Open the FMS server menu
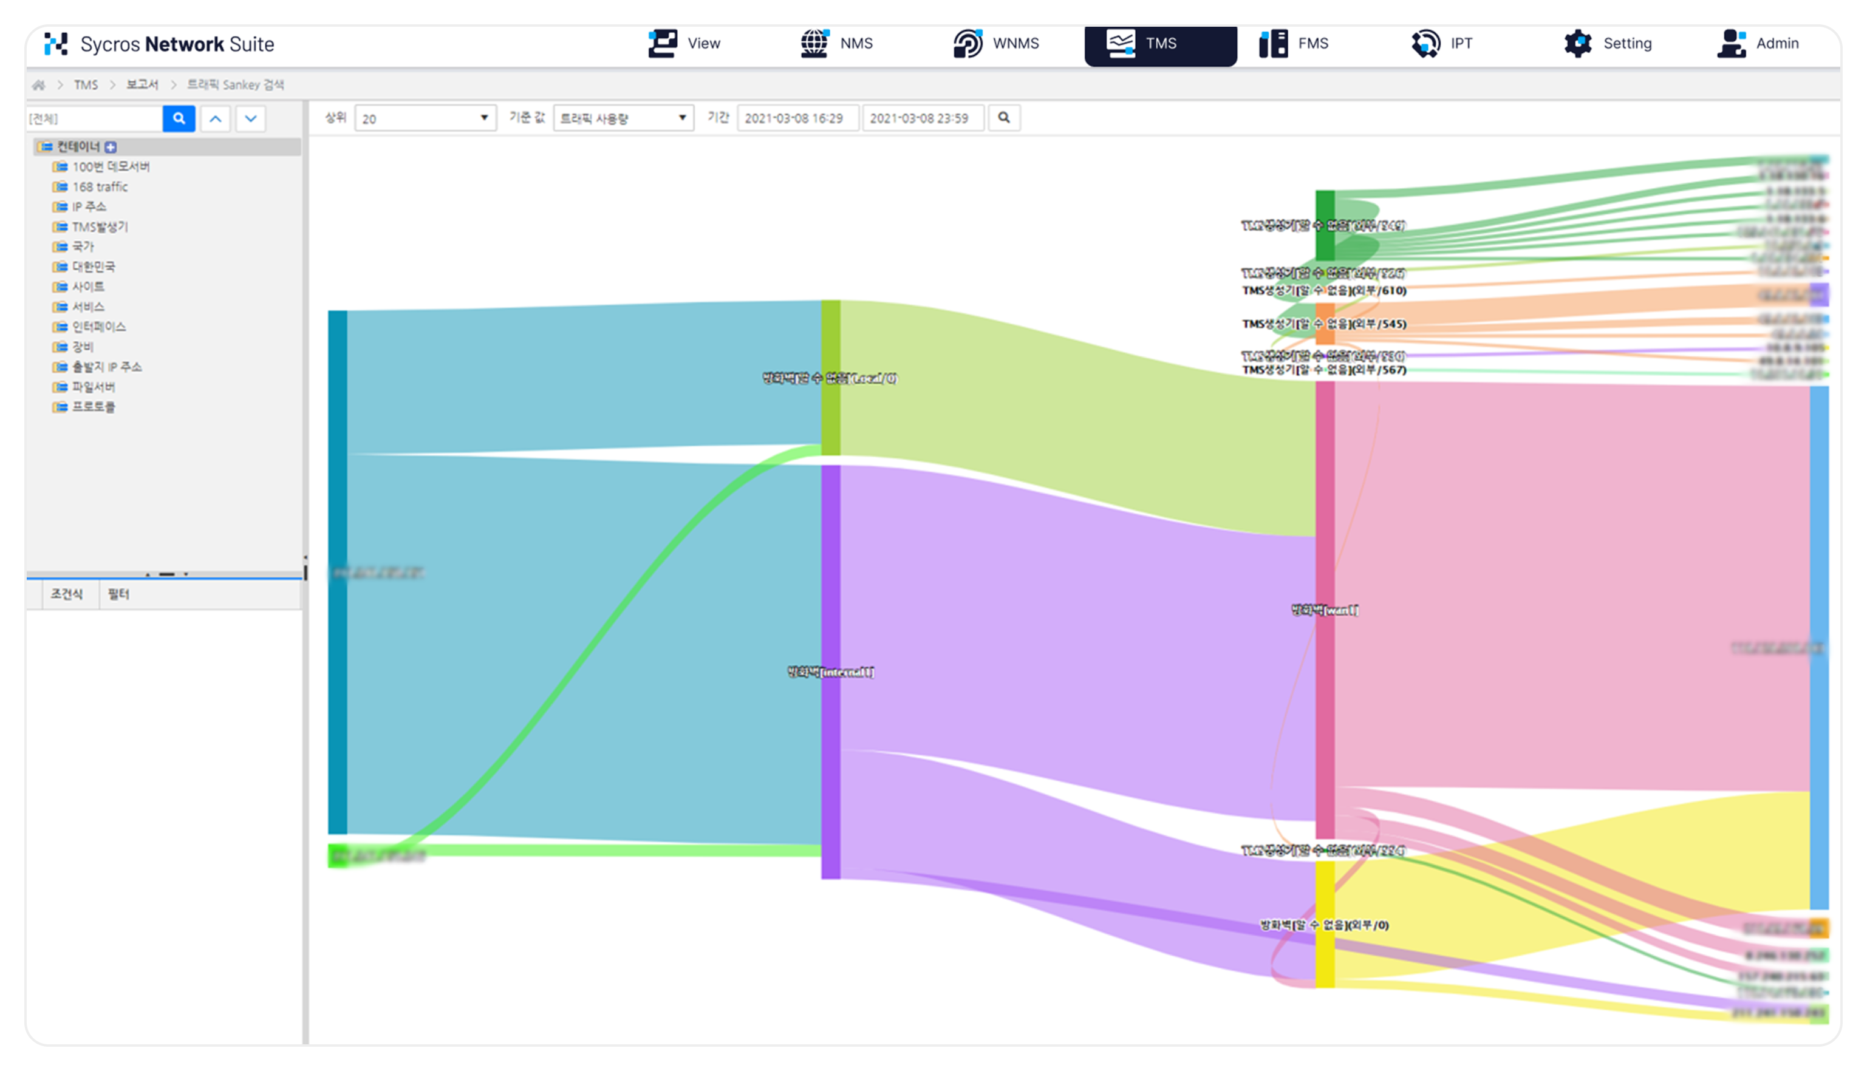 [x=1294, y=43]
